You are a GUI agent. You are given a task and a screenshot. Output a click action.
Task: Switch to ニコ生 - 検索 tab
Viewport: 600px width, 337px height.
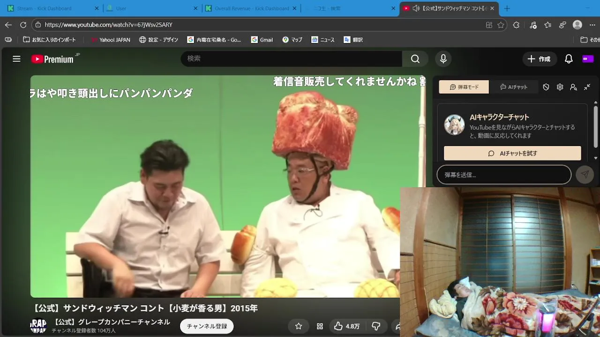350,8
